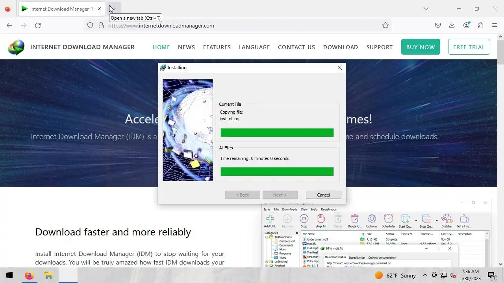Click the IDM globe logo
504x283 pixels.
coord(16,47)
